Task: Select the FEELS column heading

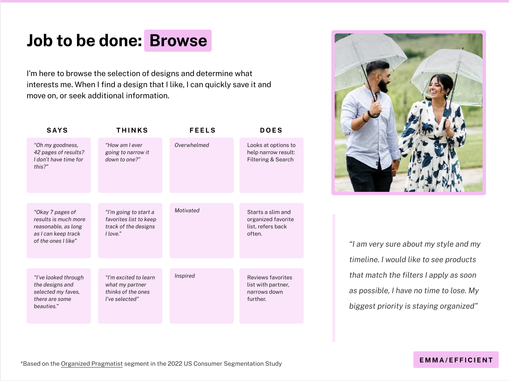Action: point(203,130)
